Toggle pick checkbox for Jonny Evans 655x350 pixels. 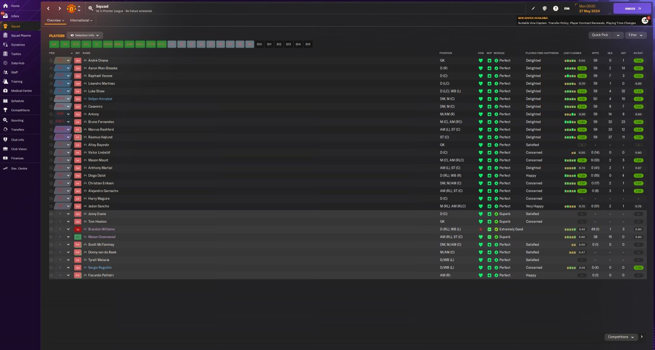[x=51, y=214]
